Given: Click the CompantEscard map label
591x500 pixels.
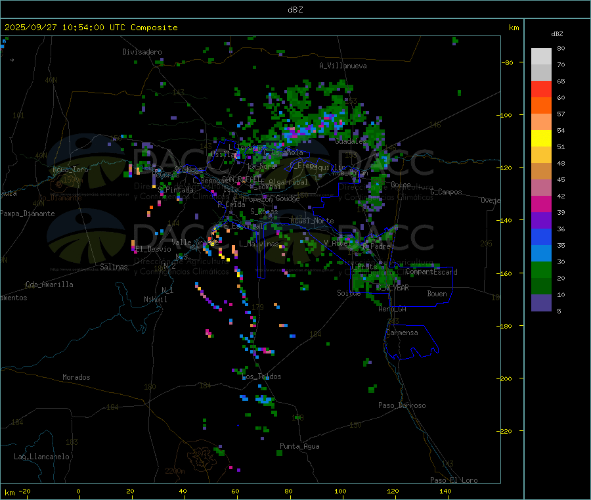Looking at the screenshot, I should pos(431,272).
